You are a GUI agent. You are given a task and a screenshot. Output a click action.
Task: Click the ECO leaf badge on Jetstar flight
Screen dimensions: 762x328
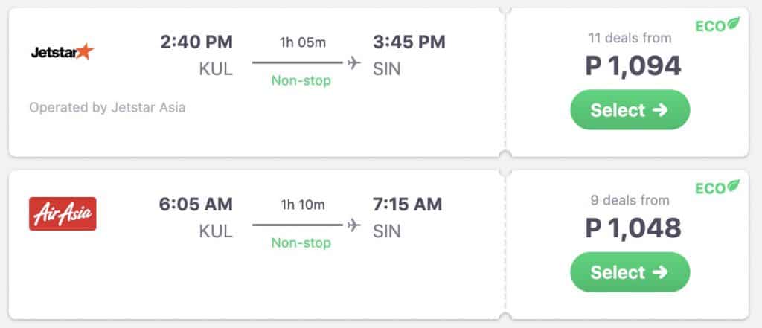[717, 26]
